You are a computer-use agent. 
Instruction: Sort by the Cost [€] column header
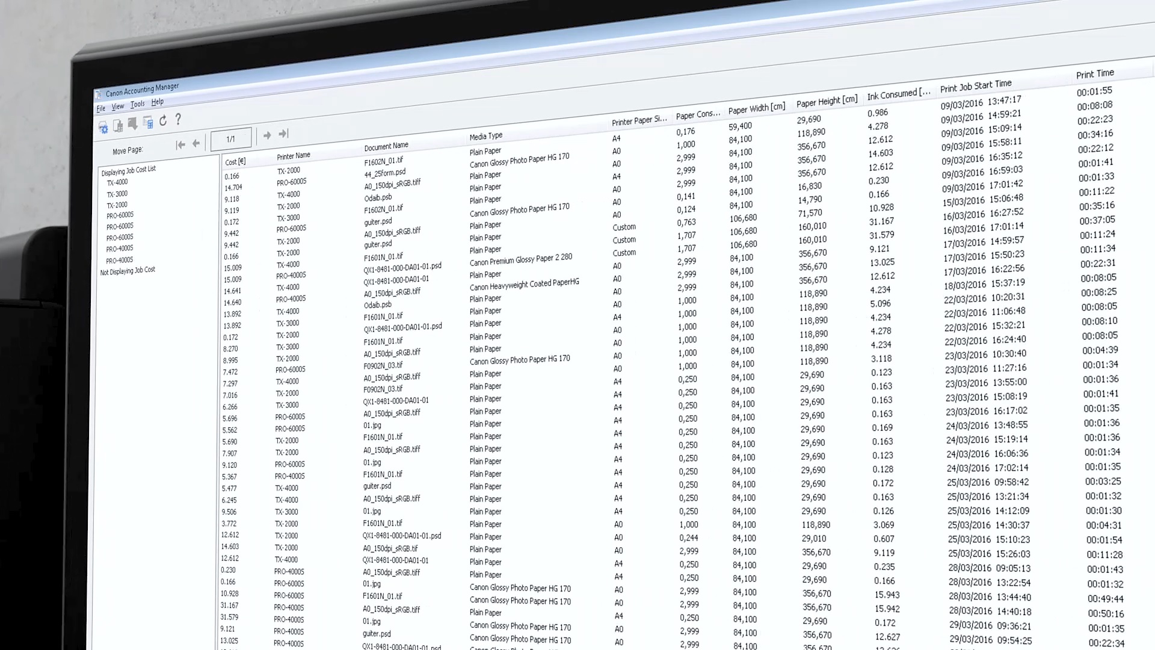[x=235, y=162]
